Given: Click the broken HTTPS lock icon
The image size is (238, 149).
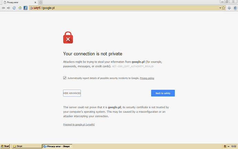Looking at the screenshot, I should pyautogui.click(x=32, y=8).
